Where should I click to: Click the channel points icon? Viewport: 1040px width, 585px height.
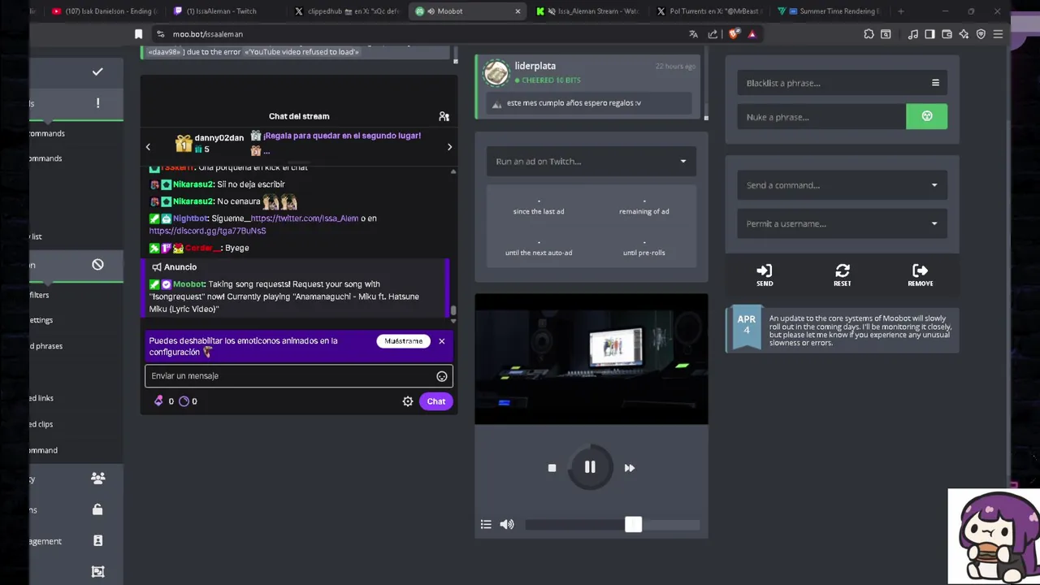tap(184, 401)
